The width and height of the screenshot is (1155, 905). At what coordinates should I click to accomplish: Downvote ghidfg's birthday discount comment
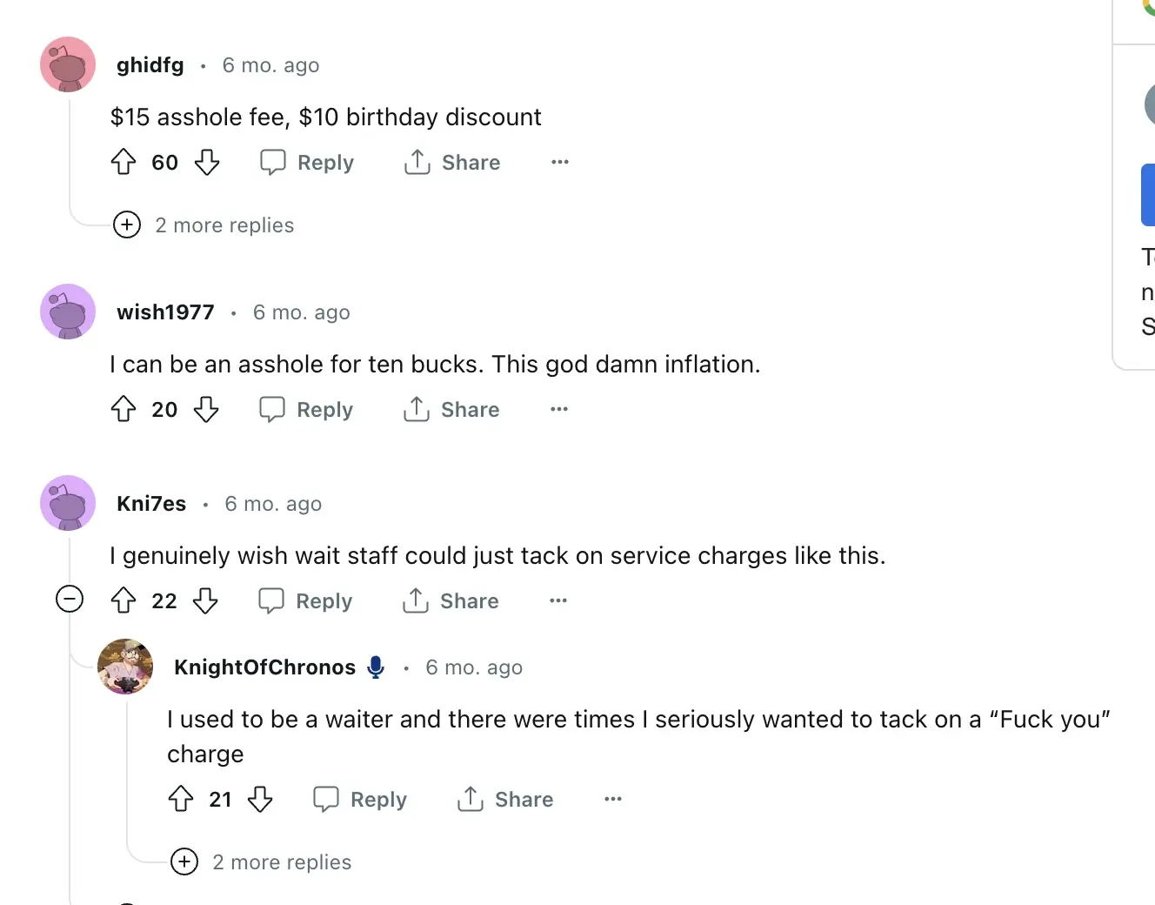pos(206,162)
